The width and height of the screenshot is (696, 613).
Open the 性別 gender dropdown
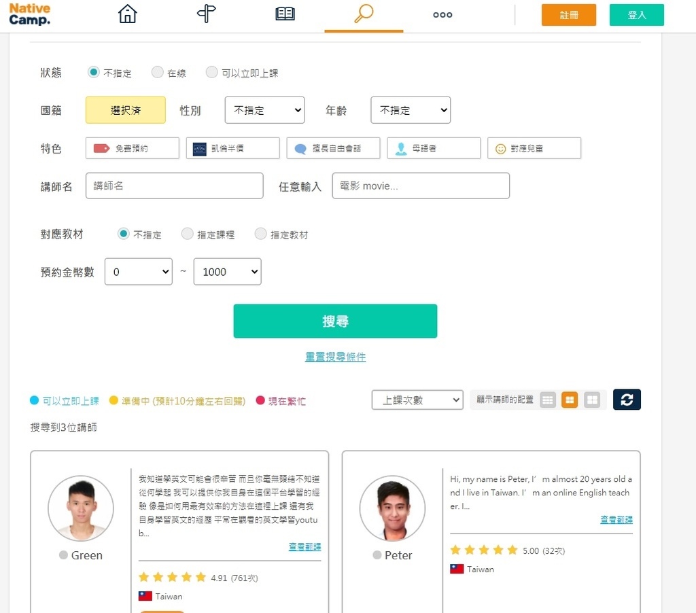pos(264,110)
